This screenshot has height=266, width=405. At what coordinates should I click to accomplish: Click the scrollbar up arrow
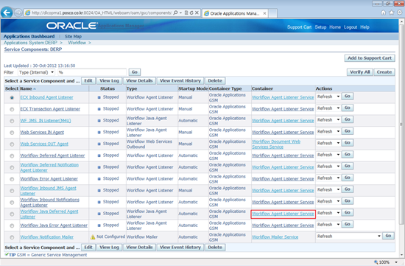(401, 22)
